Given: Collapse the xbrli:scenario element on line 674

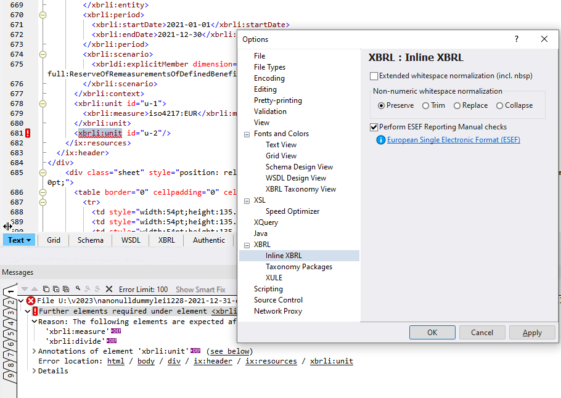Looking at the screenshot, I should 43,54.
